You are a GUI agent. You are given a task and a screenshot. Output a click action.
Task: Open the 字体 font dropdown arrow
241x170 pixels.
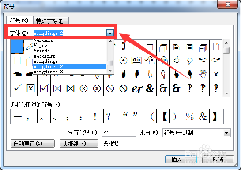point(110,33)
